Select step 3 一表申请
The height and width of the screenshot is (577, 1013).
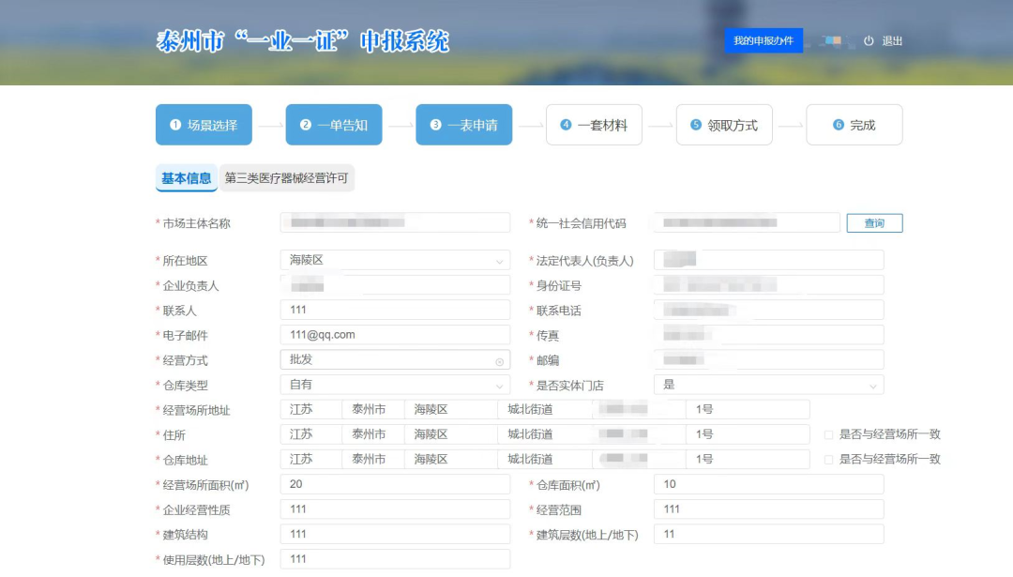(463, 125)
